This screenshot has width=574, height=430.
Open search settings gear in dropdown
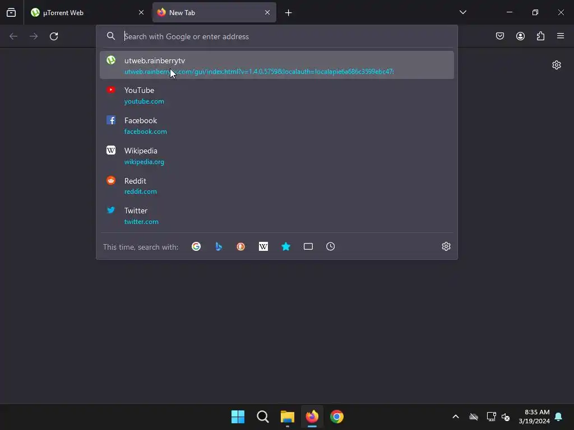click(x=446, y=246)
